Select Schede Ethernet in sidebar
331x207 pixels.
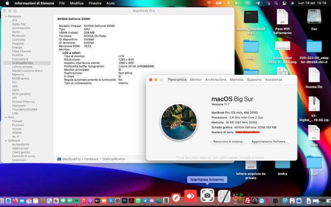pos(23,101)
